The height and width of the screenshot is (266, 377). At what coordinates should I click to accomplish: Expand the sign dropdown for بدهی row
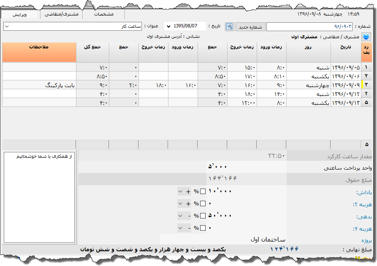(181, 216)
